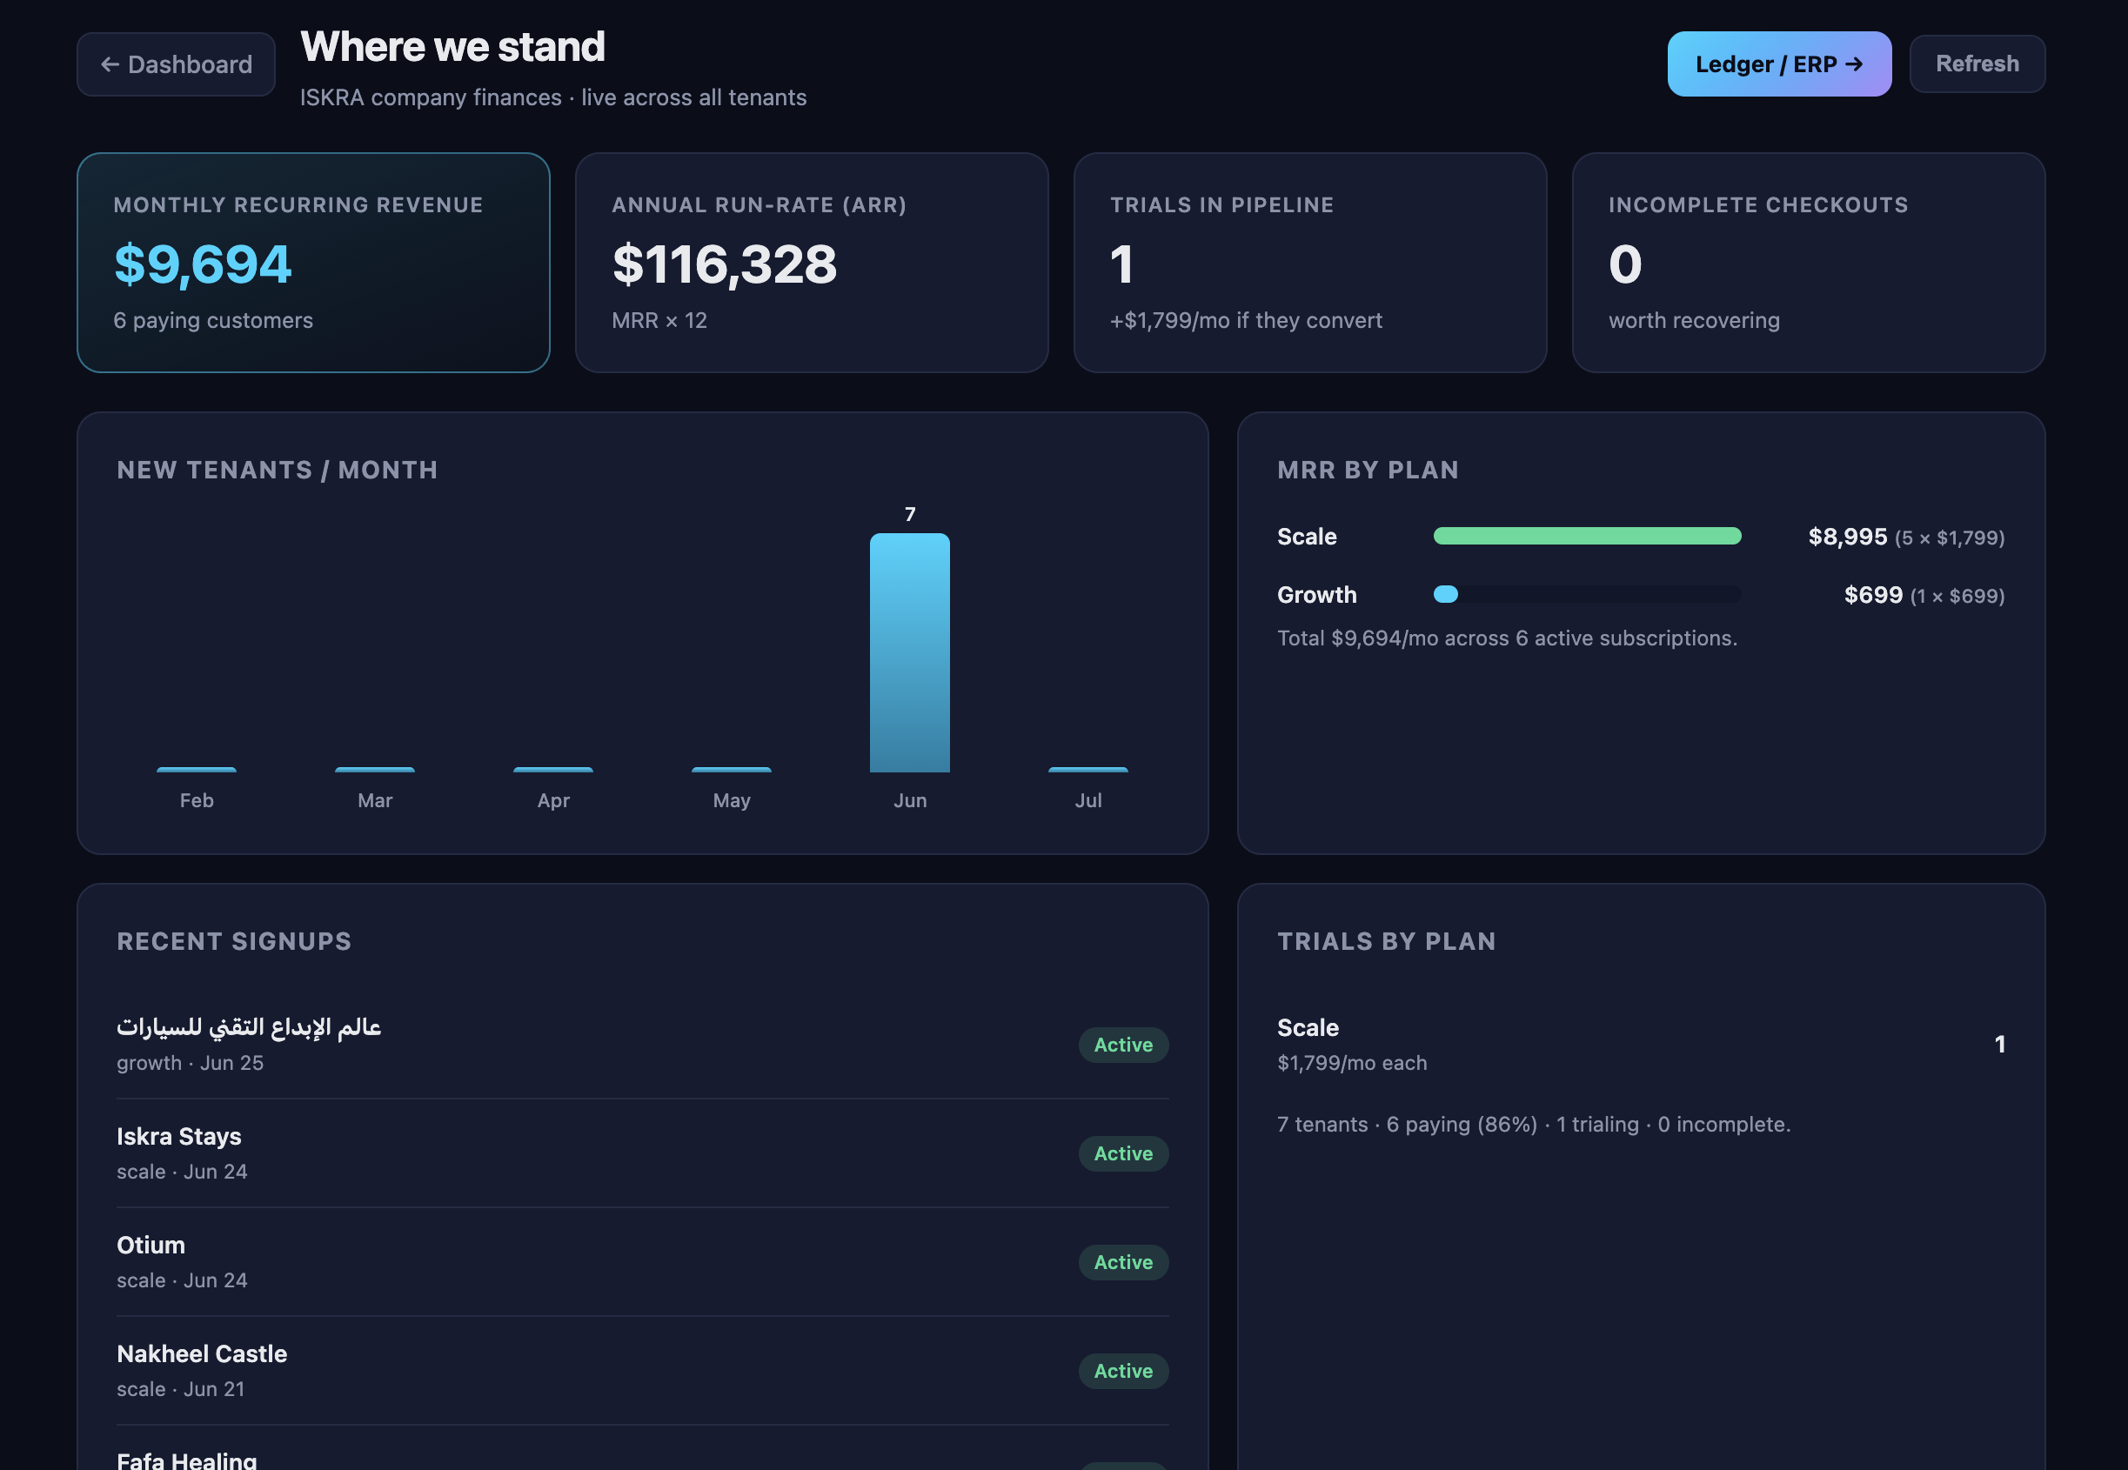Screen dimensions: 2128x1470
Task: Select the Annual Run-Rate ARR card
Action: [x=812, y=263]
